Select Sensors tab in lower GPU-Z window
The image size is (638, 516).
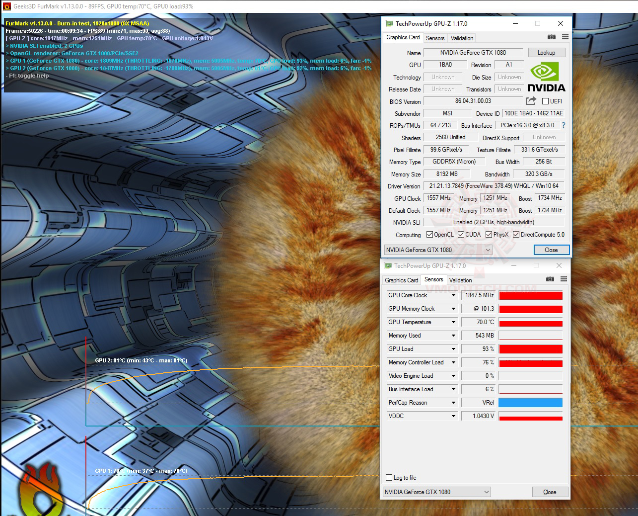click(x=433, y=279)
